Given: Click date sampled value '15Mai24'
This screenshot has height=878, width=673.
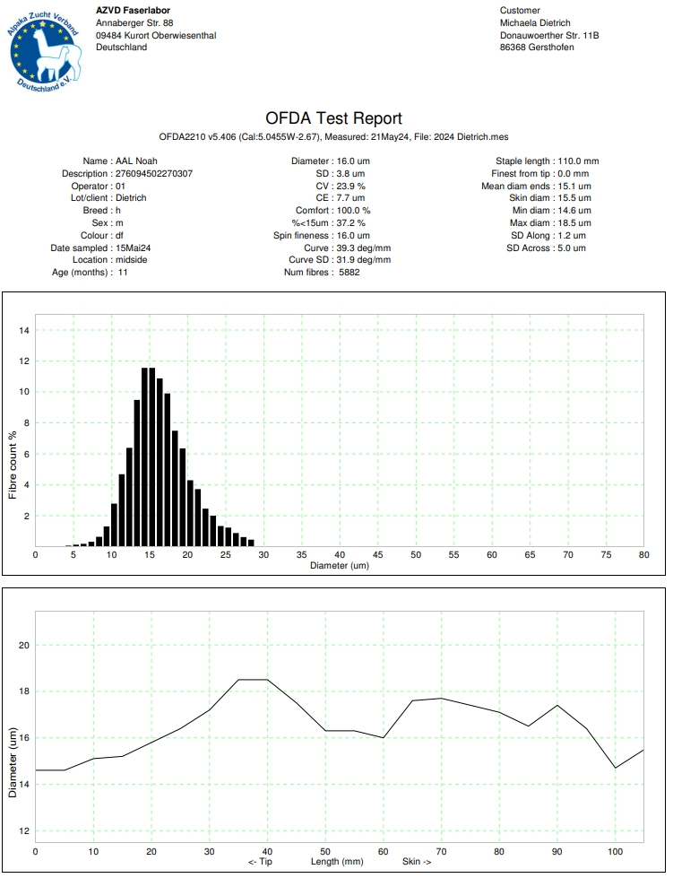Looking at the screenshot, I should pos(134,248).
